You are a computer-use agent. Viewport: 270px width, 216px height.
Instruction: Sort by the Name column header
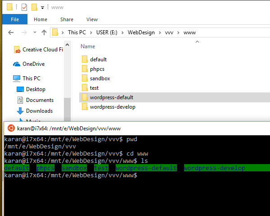[88, 46]
